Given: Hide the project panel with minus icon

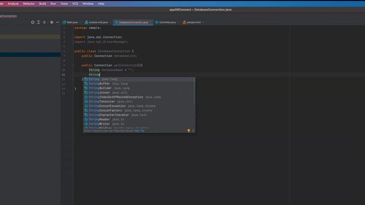Looking at the screenshot, I should [58, 22].
